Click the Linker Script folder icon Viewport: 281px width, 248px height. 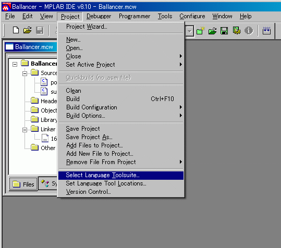pos(34,129)
